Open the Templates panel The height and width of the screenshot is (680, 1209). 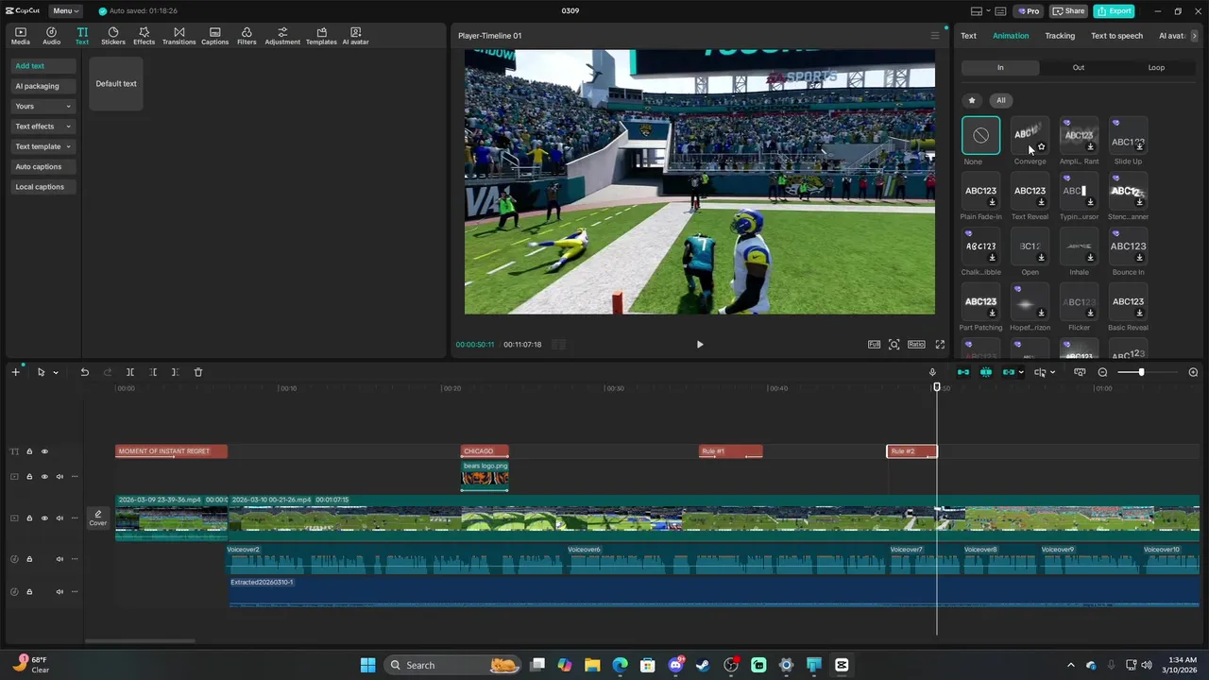point(321,36)
